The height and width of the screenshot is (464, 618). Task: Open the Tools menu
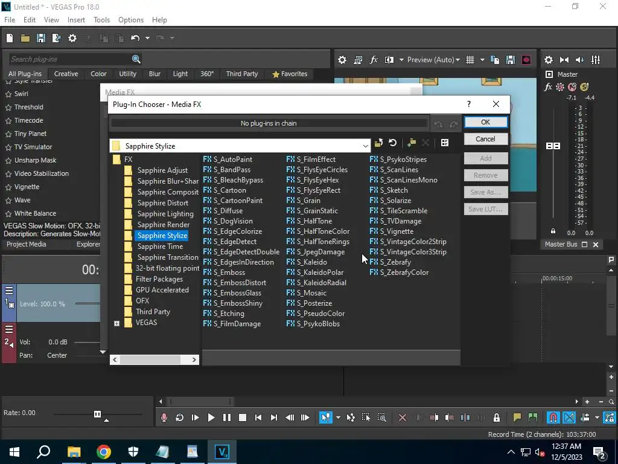coord(101,20)
